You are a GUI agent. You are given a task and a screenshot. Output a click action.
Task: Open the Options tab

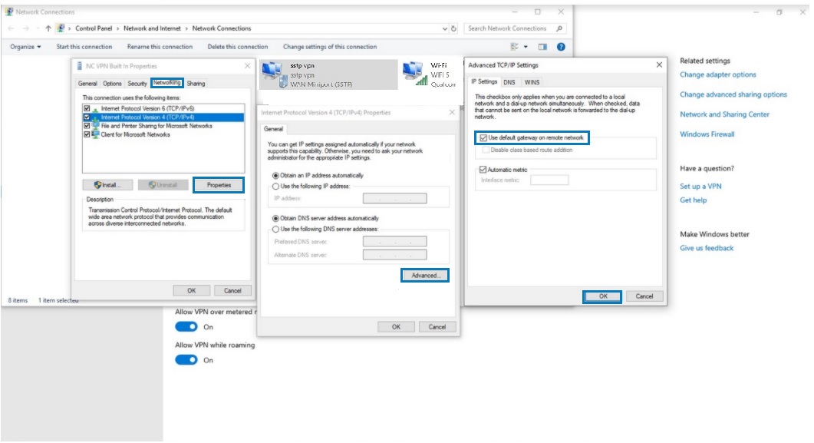click(x=111, y=84)
